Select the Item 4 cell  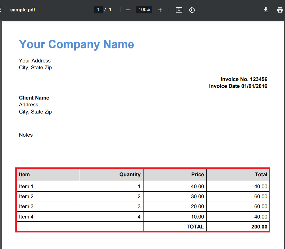[x=48, y=216]
